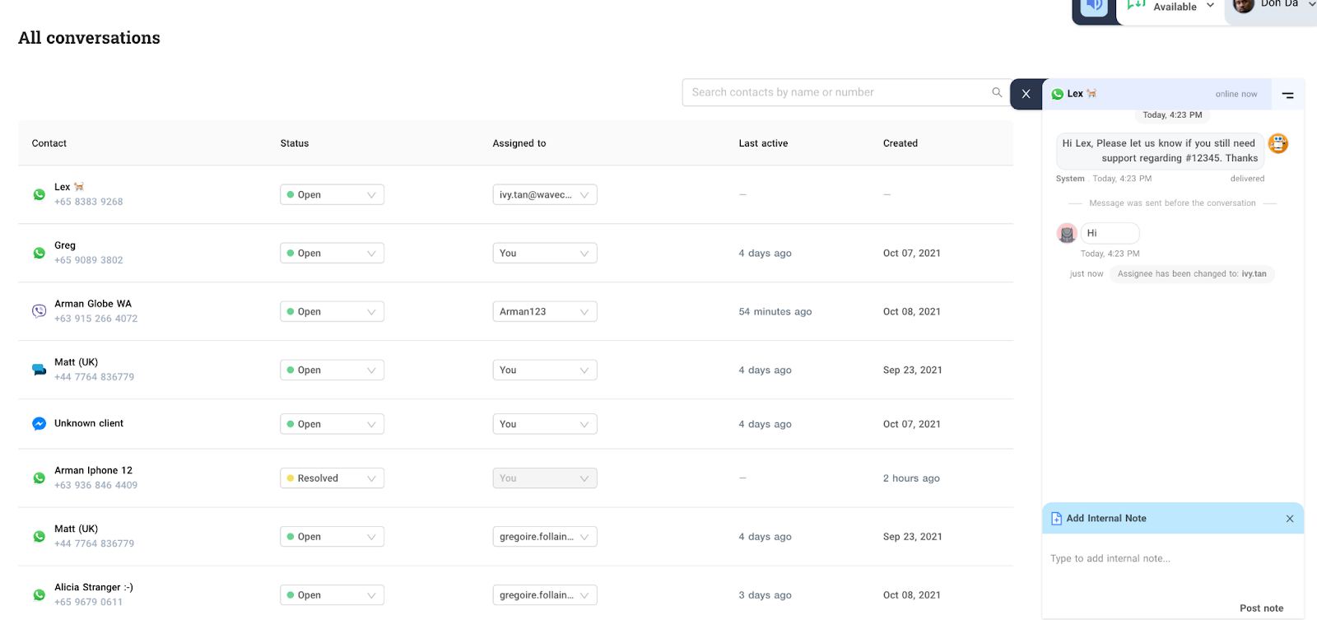Click the search magnifier icon
Image resolution: width=1317 pixels, height=620 pixels.
pyautogui.click(x=997, y=92)
